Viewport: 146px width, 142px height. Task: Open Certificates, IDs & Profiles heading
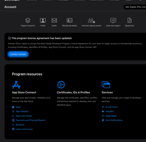tap(73, 92)
